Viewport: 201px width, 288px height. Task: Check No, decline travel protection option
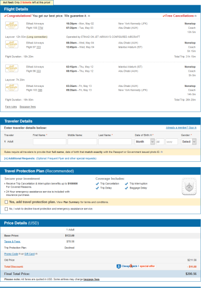[x=6, y=209]
